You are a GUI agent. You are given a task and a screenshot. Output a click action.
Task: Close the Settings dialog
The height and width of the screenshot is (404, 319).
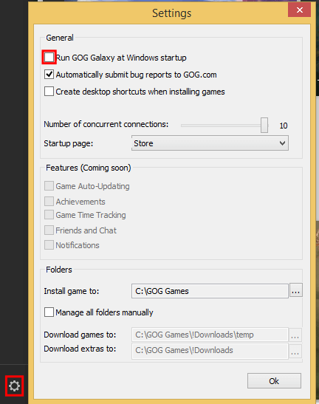tap(299, 10)
